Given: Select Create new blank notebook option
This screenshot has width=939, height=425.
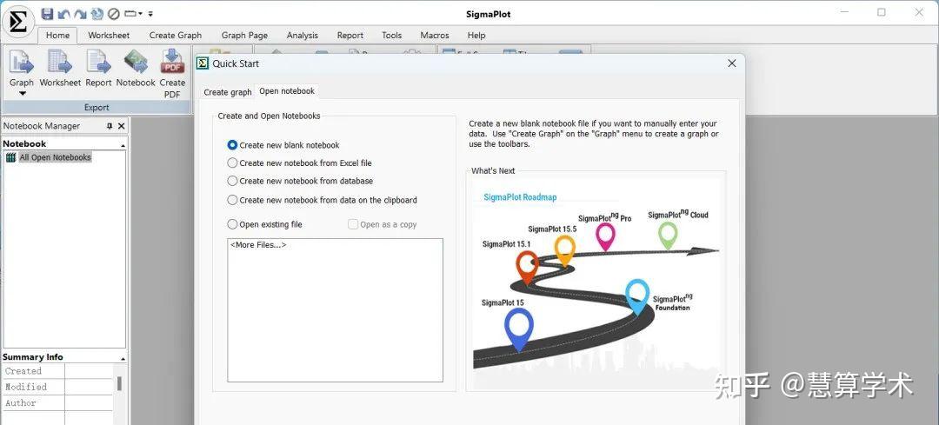Looking at the screenshot, I should (x=283, y=145).
